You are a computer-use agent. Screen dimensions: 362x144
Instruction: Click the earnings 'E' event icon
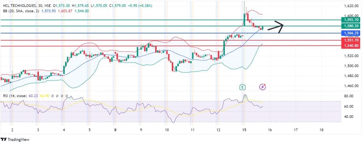(242, 87)
